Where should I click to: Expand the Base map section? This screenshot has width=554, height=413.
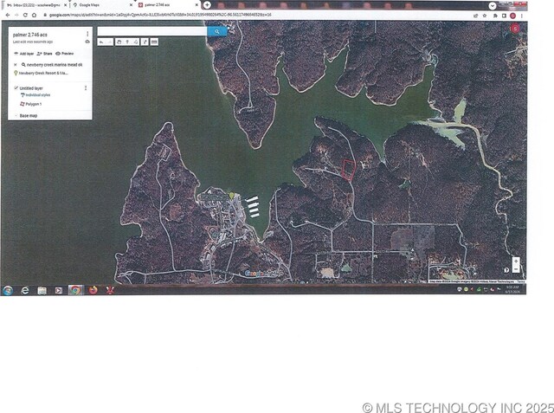(16, 115)
